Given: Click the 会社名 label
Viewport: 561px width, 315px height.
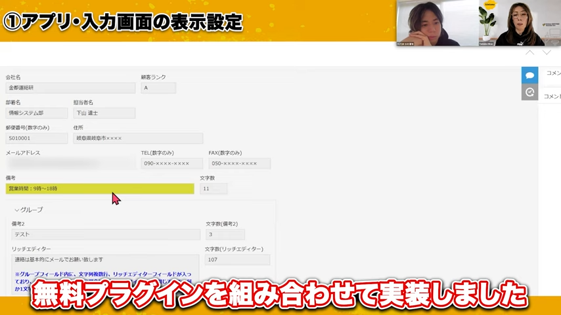Looking at the screenshot, I should coord(13,77).
